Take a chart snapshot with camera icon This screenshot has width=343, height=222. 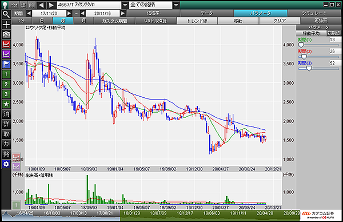pos(6,34)
